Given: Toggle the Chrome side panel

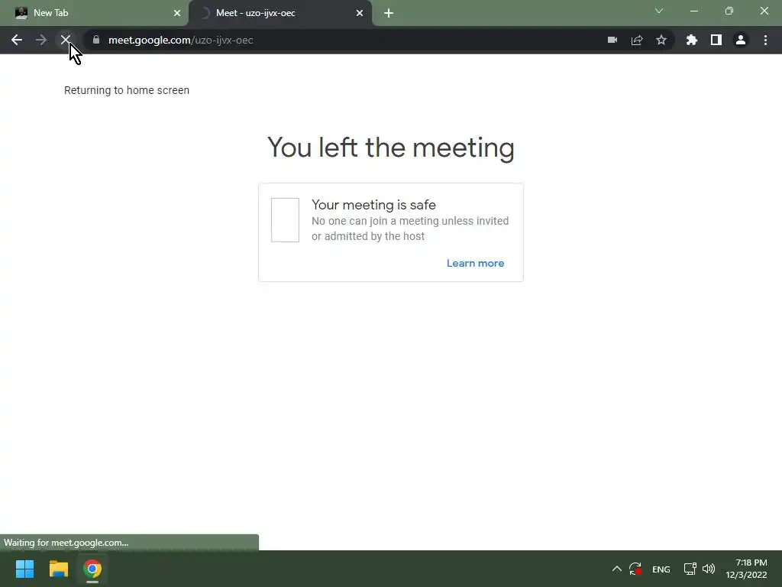Looking at the screenshot, I should tap(716, 40).
